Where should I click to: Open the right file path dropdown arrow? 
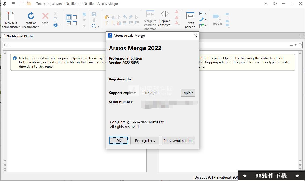tap(295, 45)
